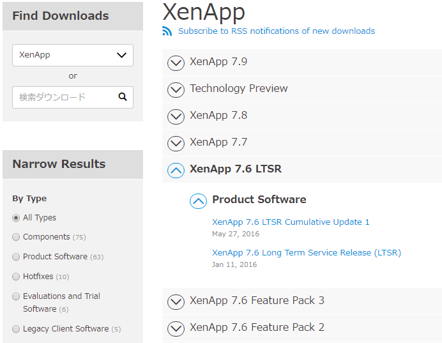This screenshot has height=343, width=442.
Task: Collapse the Product Software subsection
Action: tap(198, 201)
